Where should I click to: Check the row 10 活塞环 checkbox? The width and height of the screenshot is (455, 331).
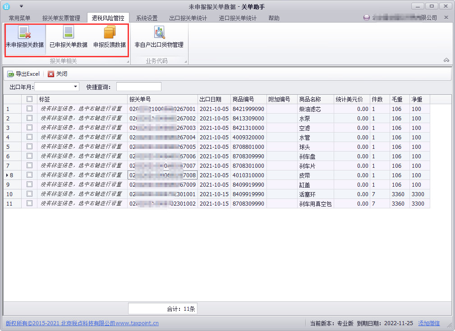pos(29,194)
